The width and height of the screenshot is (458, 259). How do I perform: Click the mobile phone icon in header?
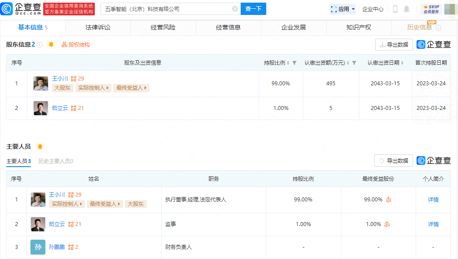pos(395,9)
